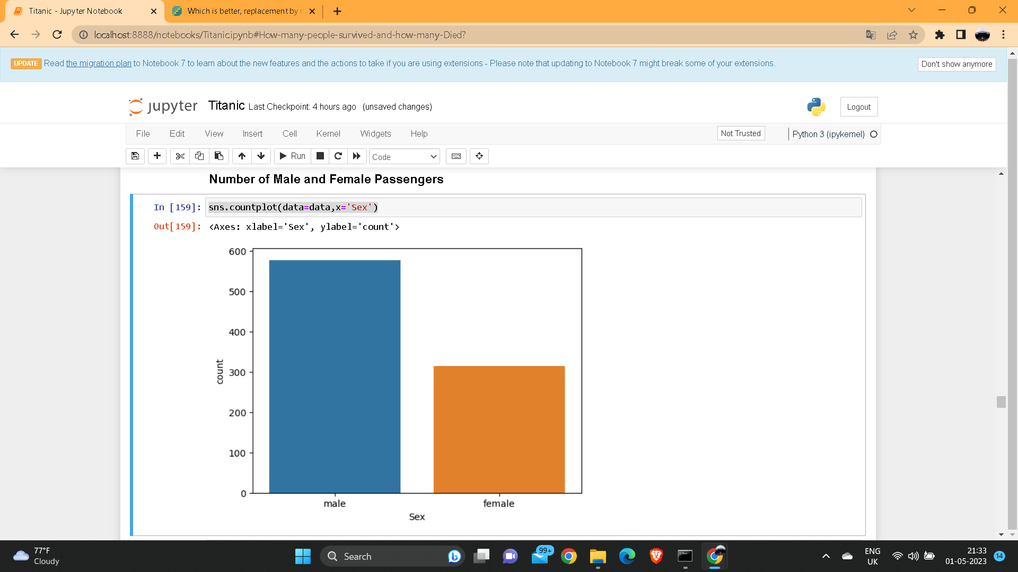Move selected cell up with arrow icon

click(242, 156)
